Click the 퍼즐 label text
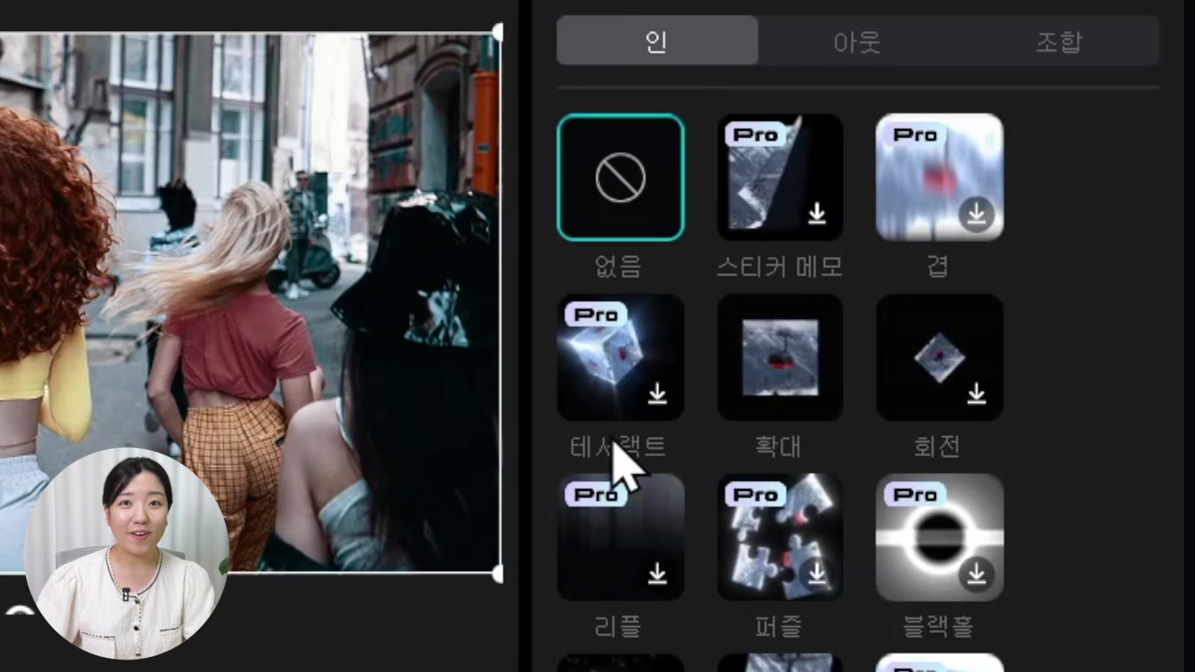 tap(778, 627)
